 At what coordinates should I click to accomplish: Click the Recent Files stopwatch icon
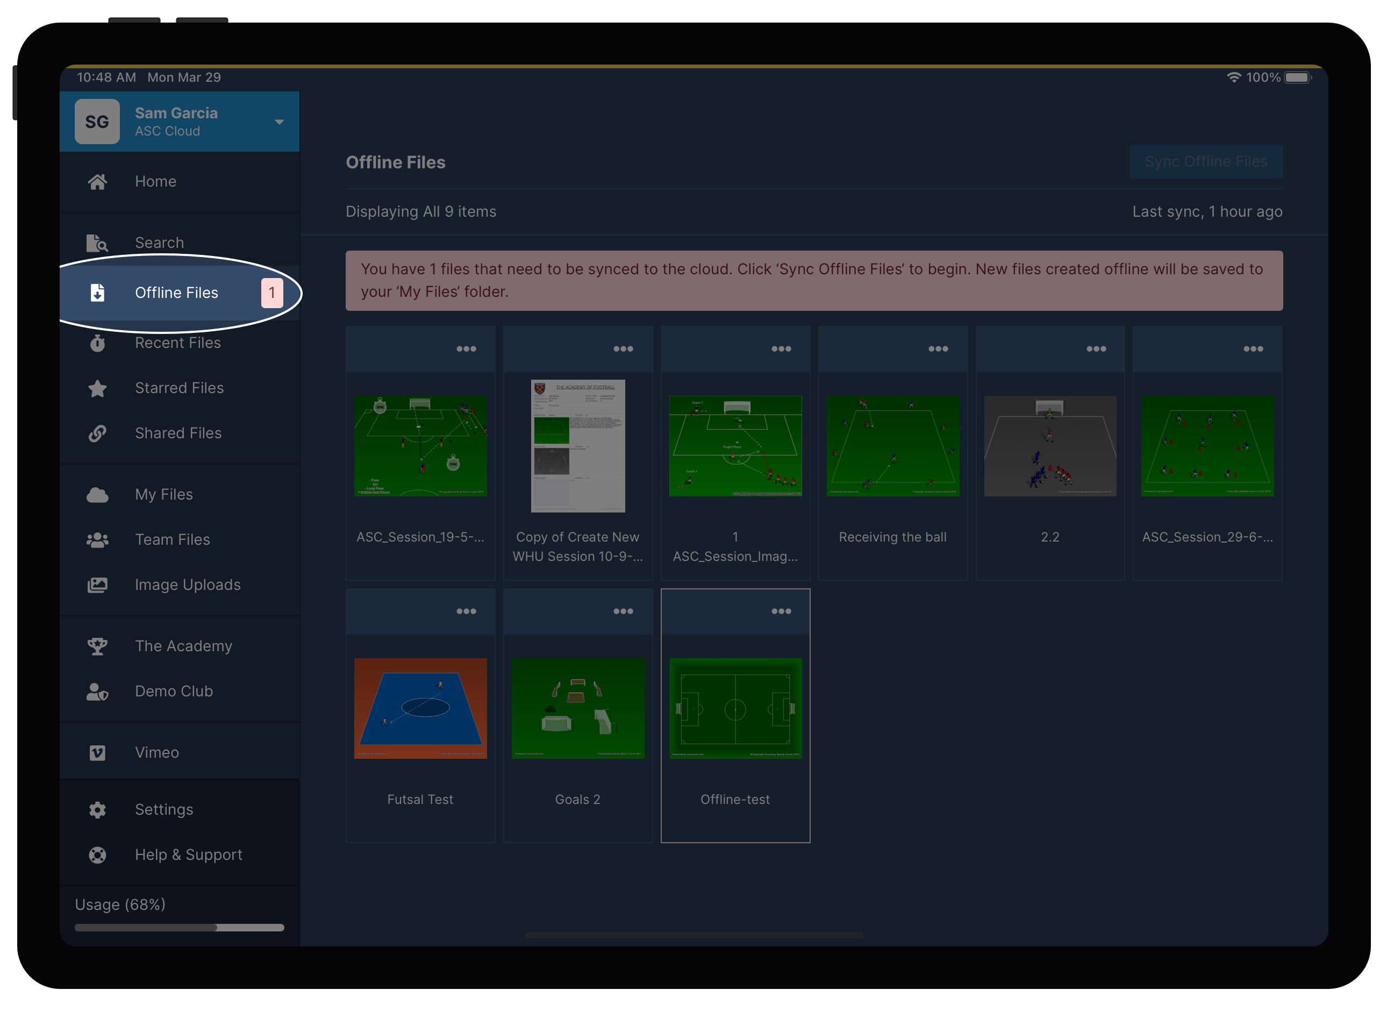(x=97, y=343)
